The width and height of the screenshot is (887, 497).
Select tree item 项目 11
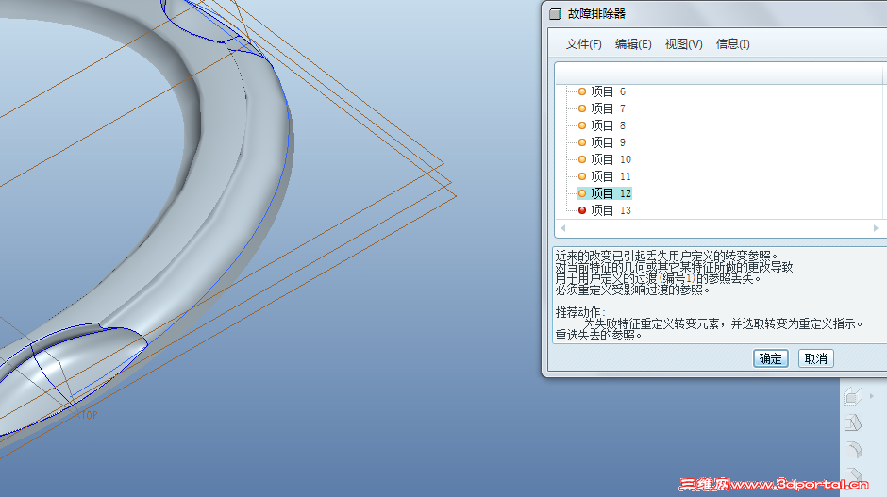tap(611, 176)
